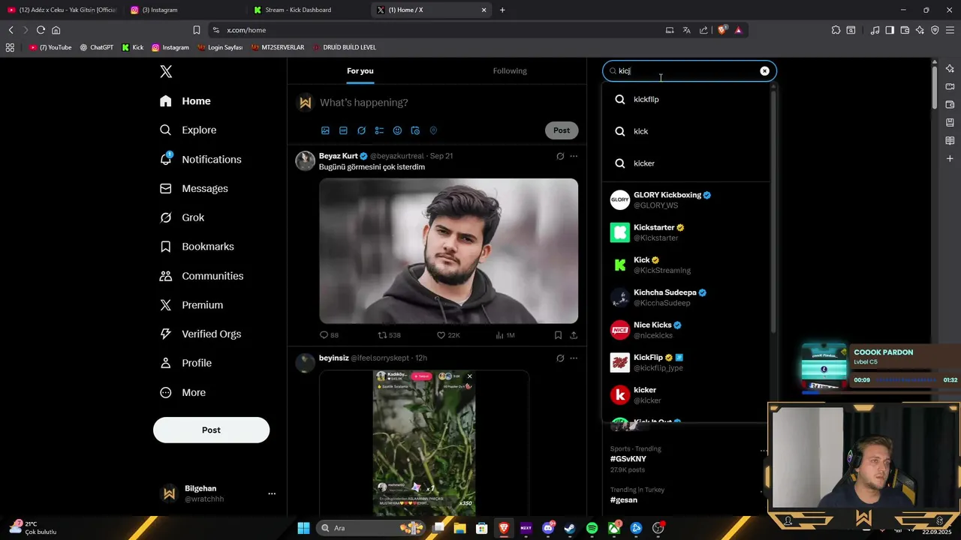
Task: Reply to Beyaz Kurt post with 88 replies
Action: point(329,335)
